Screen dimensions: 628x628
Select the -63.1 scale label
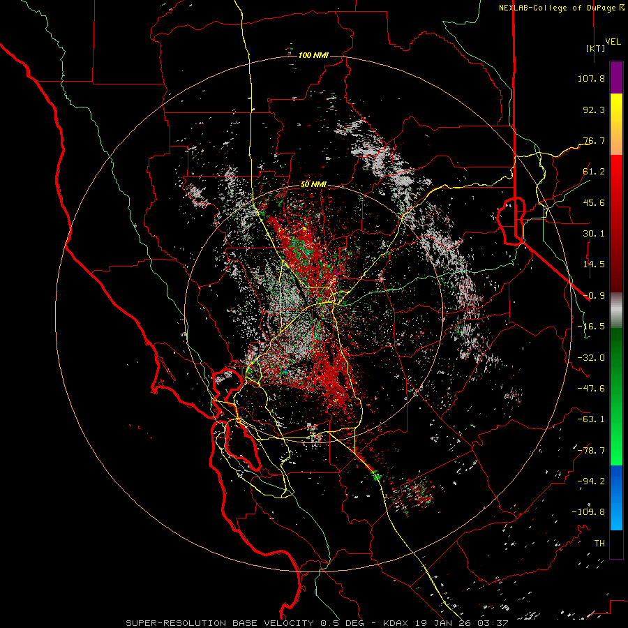coord(591,419)
